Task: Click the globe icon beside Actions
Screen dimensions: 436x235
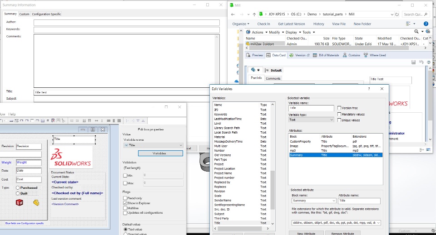Action: pyautogui.click(x=248, y=32)
